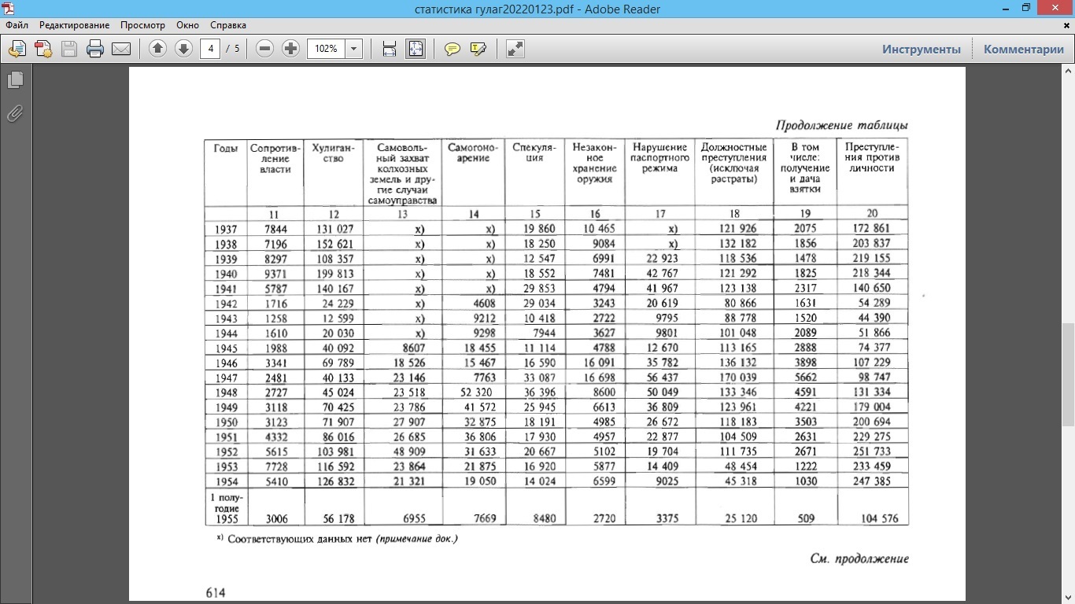This screenshot has height=604, width=1075.
Task: Switch to read mode with expand arrows
Action: (x=515, y=49)
